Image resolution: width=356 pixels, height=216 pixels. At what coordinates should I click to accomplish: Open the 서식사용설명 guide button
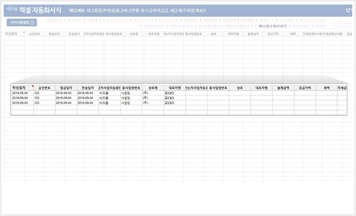pos(22,23)
